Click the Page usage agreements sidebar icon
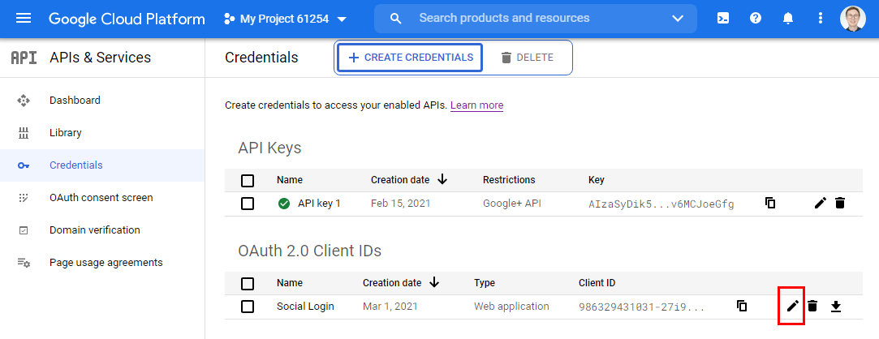 pyautogui.click(x=24, y=263)
